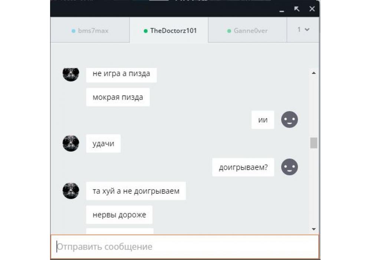This screenshot has height=260, width=371.
Task: Click the scrollbar up arrow in chat
Action: [314, 73]
